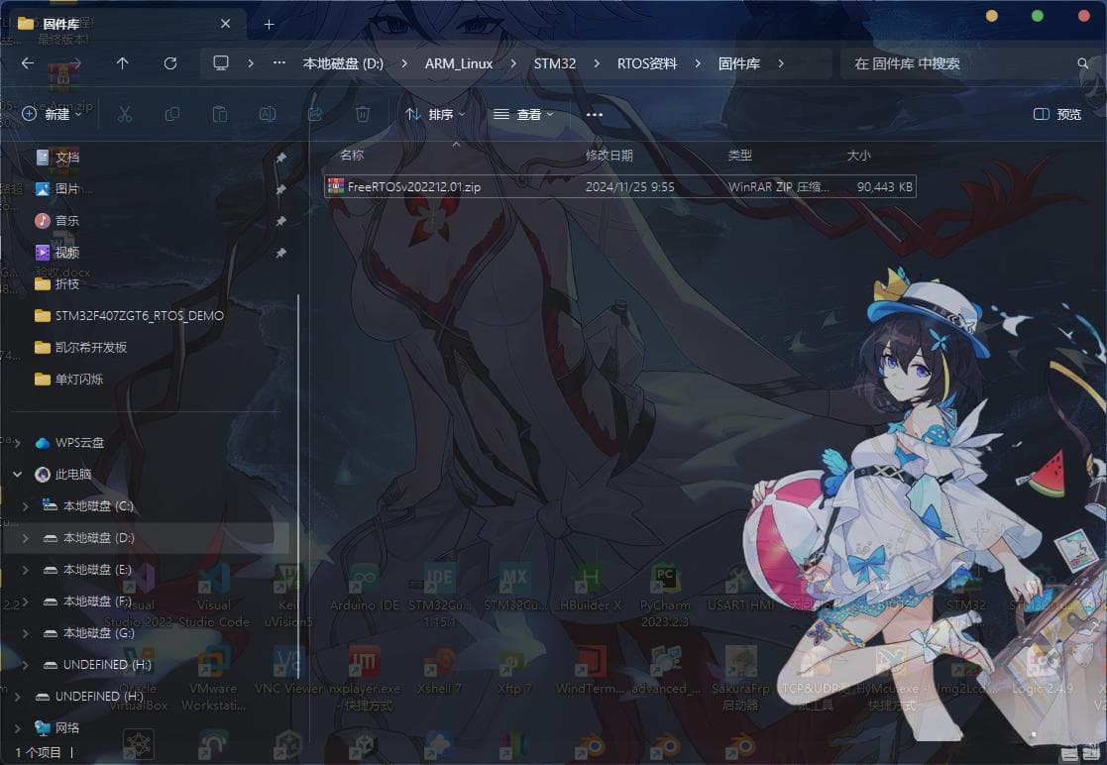1107x765 pixels.
Task: Refresh the current folder view
Action: point(170,63)
